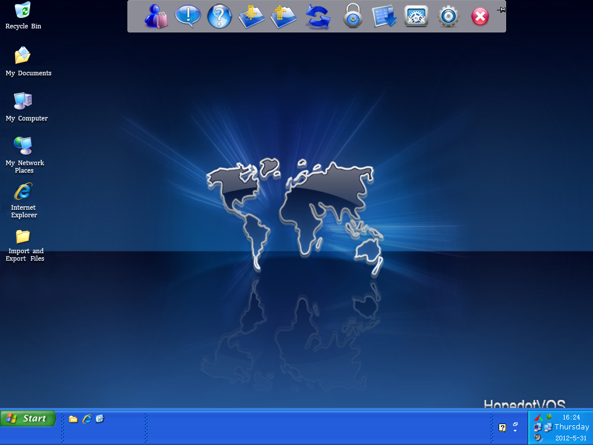The image size is (593, 445).
Task: Toggle the pin to keep toolbar visible
Action: click(x=501, y=9)
